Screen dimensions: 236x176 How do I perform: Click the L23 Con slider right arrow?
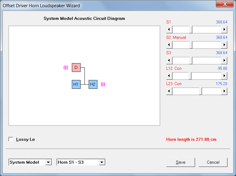point(224,91)
